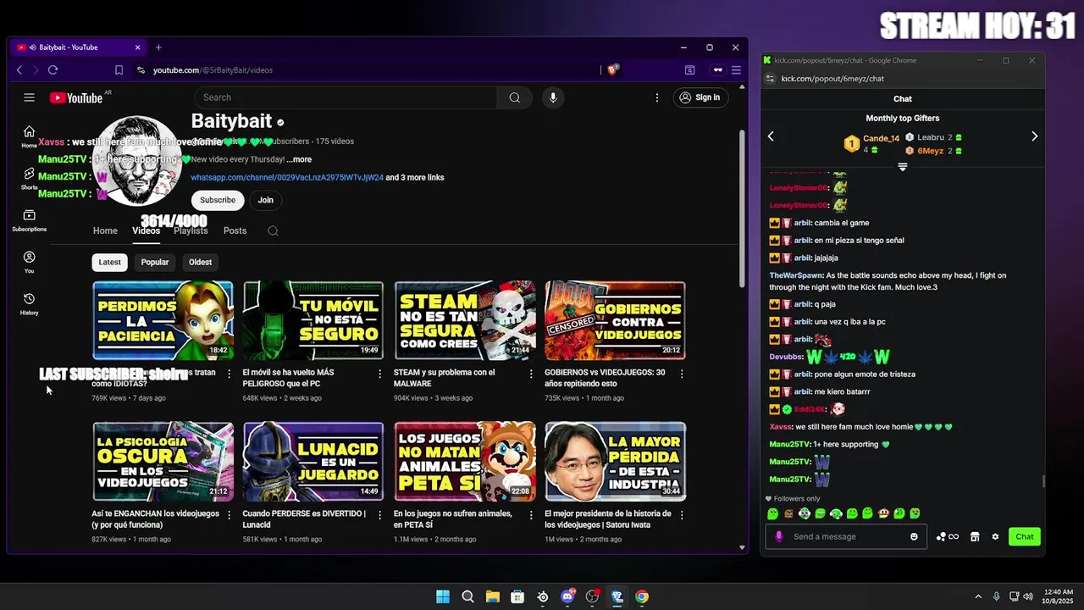Open History in the YouTube sidebar
This screenshot has height=610, width=1084.
[x=29, y=303]
